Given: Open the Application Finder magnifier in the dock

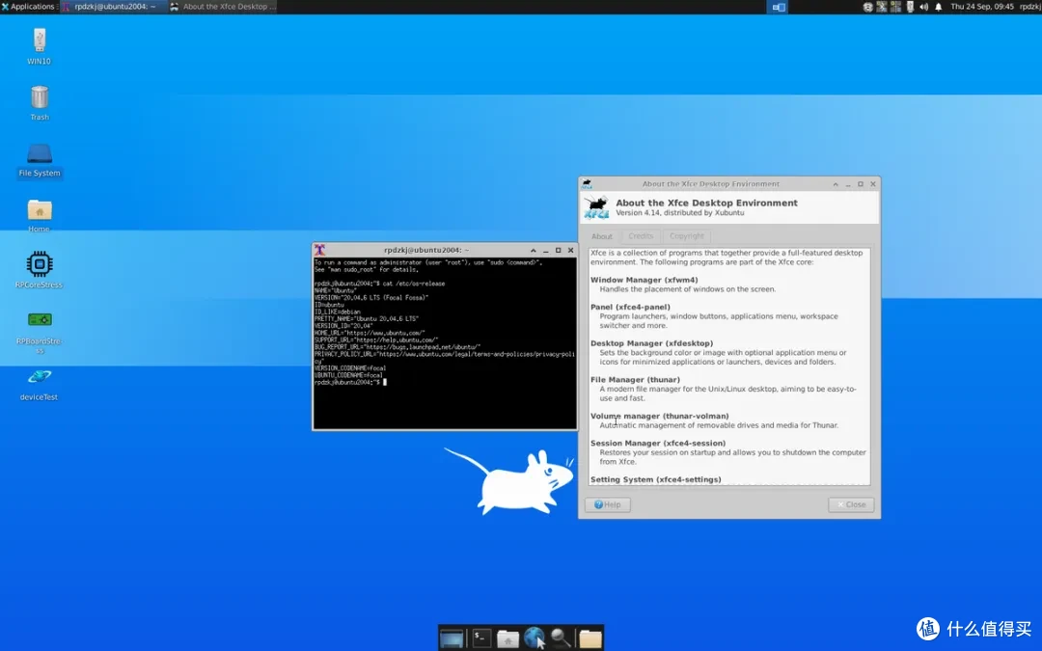Looking at the screenshot, I should (561, 638).
